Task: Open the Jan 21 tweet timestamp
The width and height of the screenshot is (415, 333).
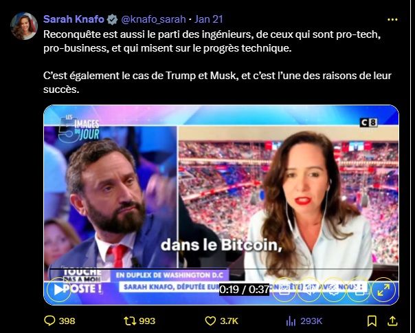Action: [x=209, y=19]
